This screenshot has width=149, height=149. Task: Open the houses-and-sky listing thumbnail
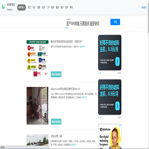tap(37, 140)
